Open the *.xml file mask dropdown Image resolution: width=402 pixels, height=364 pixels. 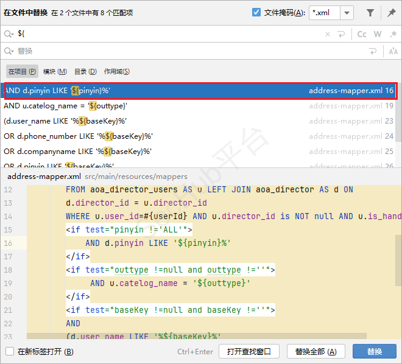347,13
